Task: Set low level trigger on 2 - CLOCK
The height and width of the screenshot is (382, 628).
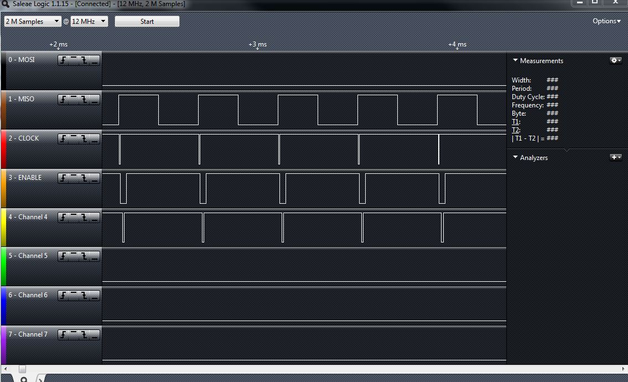Action: 95,139
